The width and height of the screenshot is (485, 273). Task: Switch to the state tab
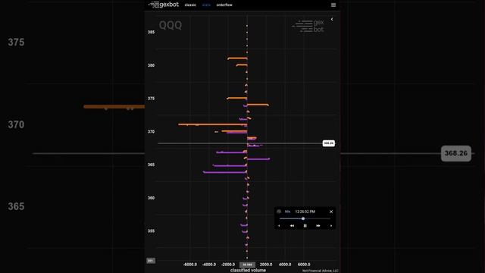coord(206,5)
